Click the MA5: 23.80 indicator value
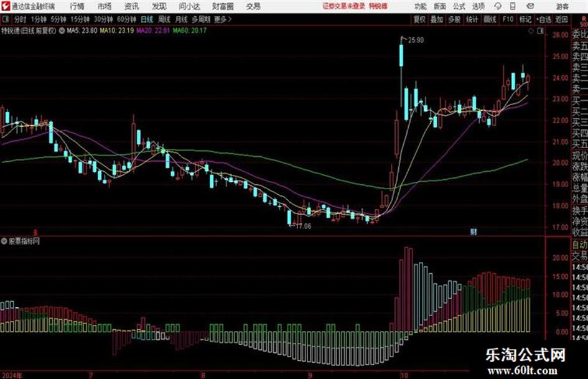The height and width of the screenshot is (379, 588). click(x=82, y=30)
